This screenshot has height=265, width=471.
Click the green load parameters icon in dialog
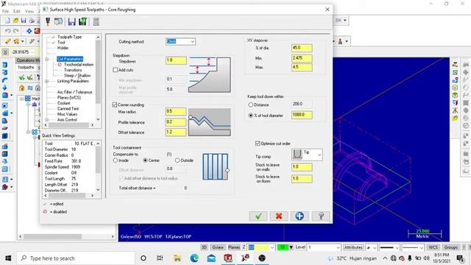[82, 21]
